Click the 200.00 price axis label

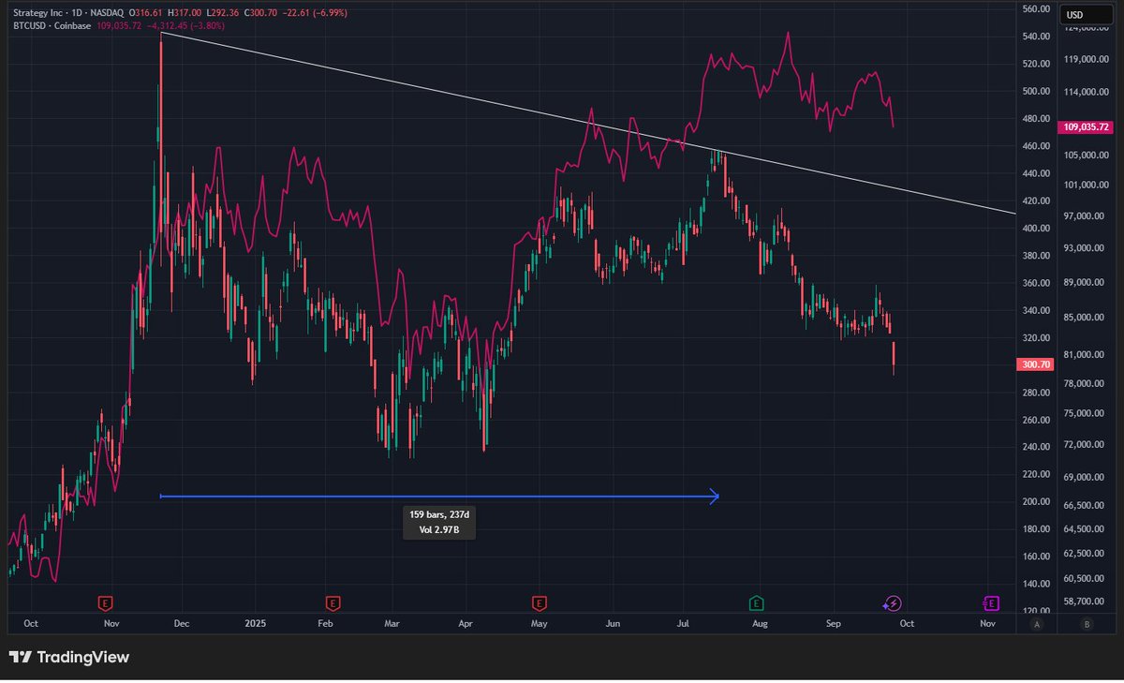click(1035, 502)
